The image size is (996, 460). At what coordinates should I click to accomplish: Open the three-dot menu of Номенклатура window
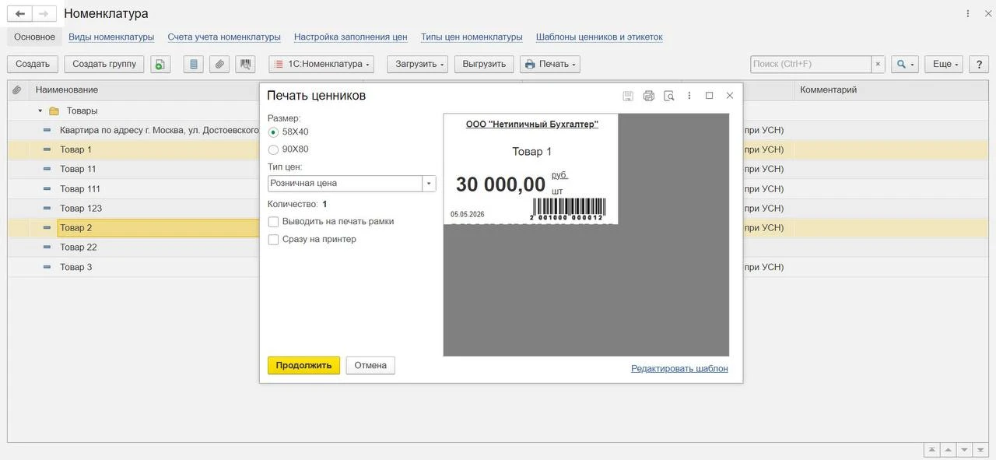click(968, 14)
